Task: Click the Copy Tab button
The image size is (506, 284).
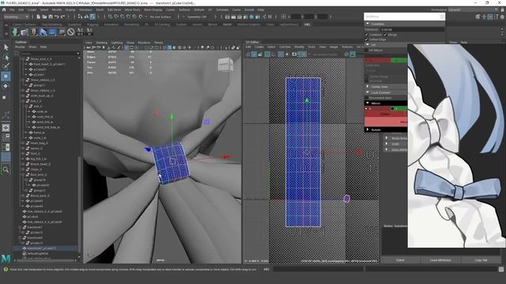Action: [x=481, y=260]
